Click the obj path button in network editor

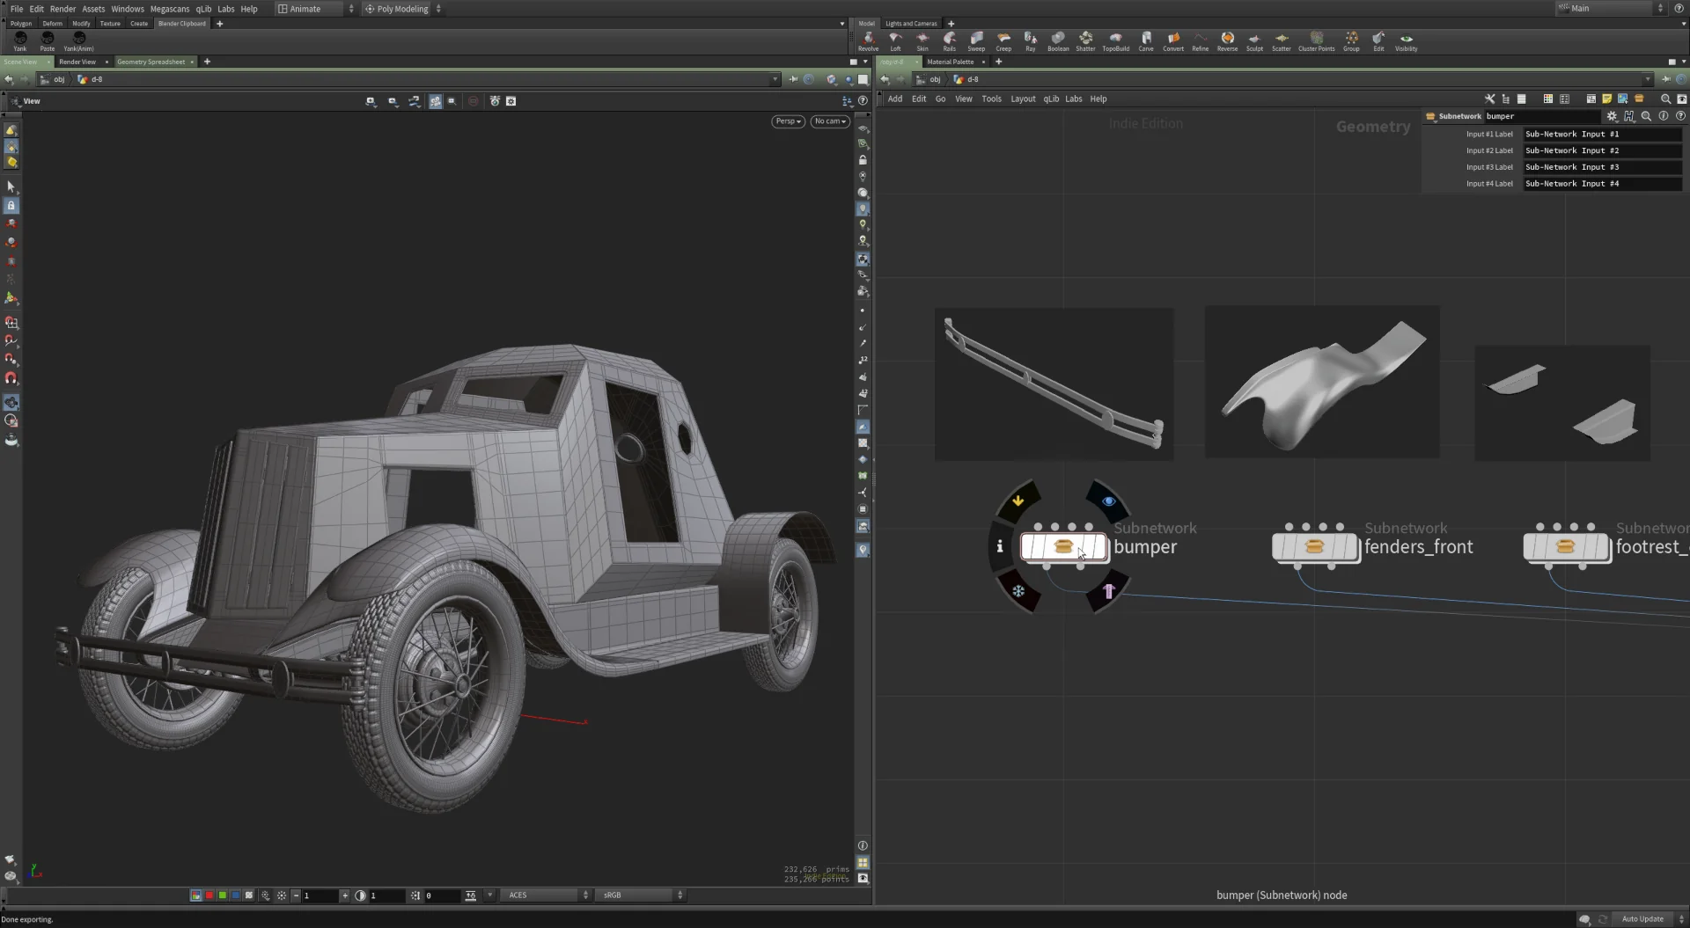(x=935, y=79)
